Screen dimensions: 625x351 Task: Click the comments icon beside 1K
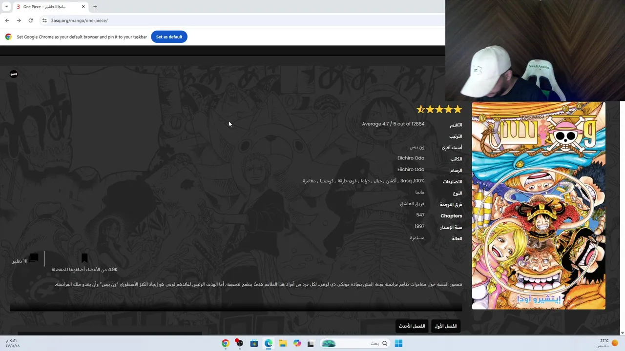pyautogui.click(x=34, y=258)
